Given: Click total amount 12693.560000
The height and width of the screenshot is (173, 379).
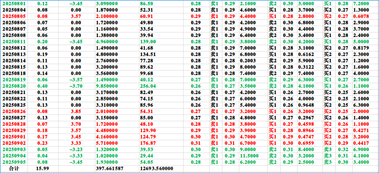Looking at the screenshot, I should click(156, 168).
